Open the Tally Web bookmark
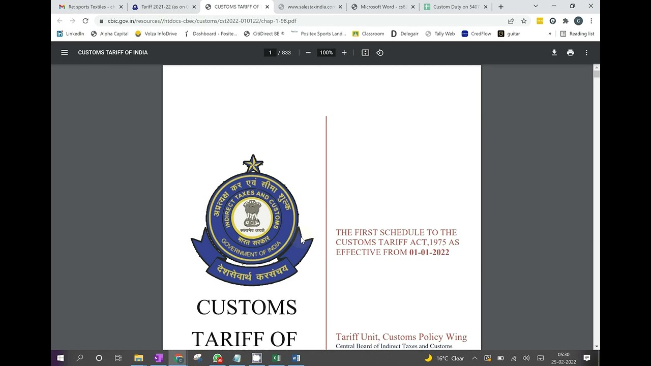Image resolution: width=651 pixels, height=366 pixels. pyautogui.click(x=440, y=34)
